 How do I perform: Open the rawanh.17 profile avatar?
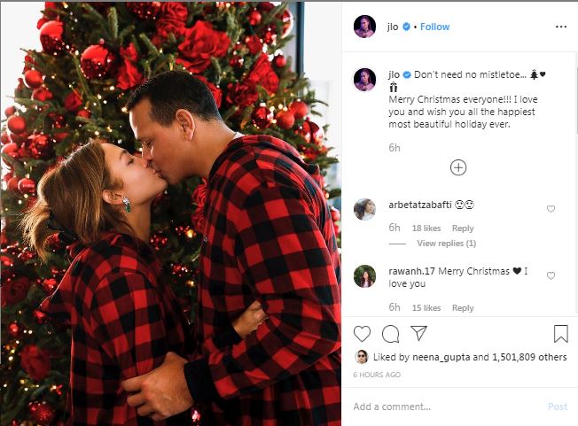point(364,275)
